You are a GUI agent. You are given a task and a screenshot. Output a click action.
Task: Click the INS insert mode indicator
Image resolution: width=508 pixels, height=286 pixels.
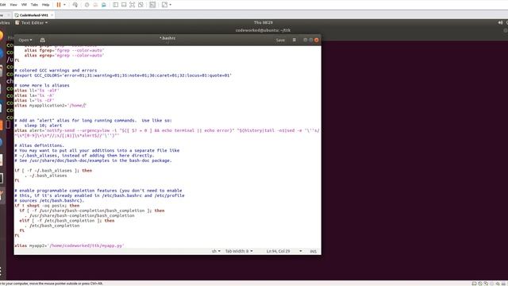click(x=313, y=251)
